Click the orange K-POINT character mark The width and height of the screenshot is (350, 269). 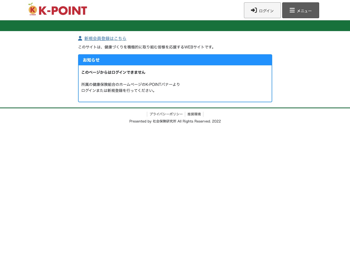pyautogui.click(x=32, y=9)
